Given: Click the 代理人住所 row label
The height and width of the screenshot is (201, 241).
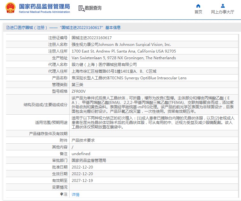Looking at the screenshot, I should point(58,71).
